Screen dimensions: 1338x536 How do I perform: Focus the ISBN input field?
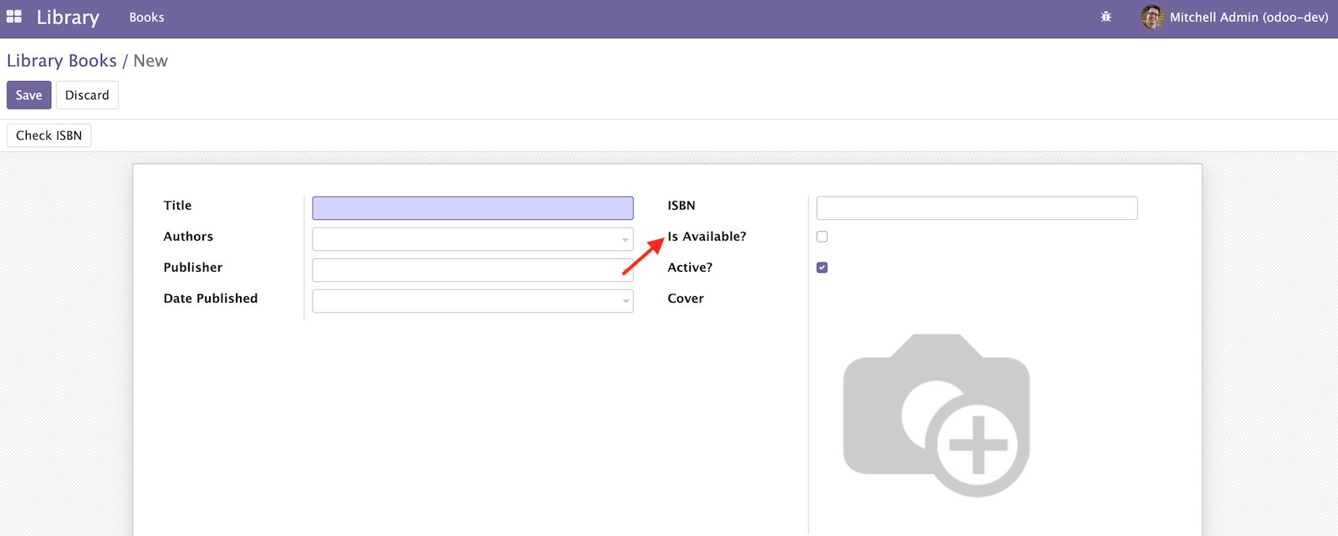[x=977, y=208]
